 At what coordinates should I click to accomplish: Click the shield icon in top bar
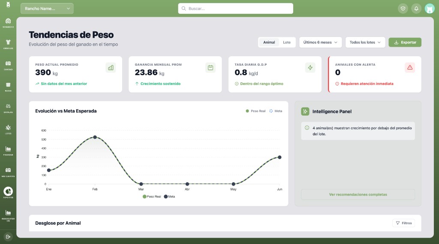click(403, 9)
